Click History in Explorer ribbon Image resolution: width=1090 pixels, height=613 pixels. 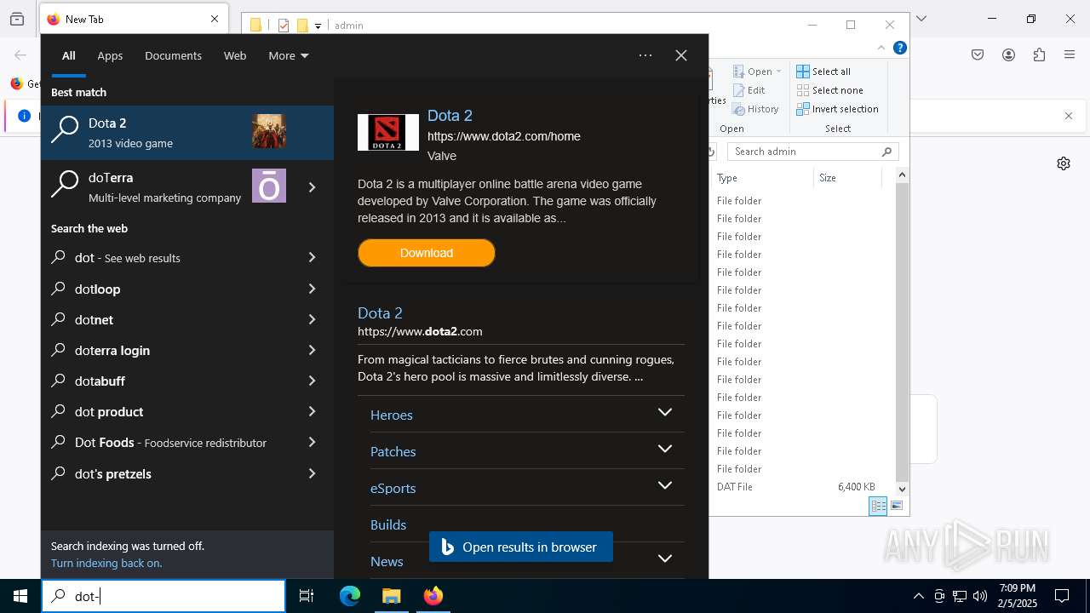(x=756, y=109)
